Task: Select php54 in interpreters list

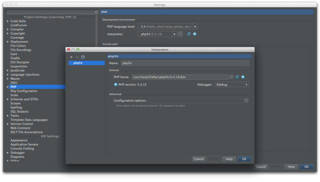Action: click(86, 63)
